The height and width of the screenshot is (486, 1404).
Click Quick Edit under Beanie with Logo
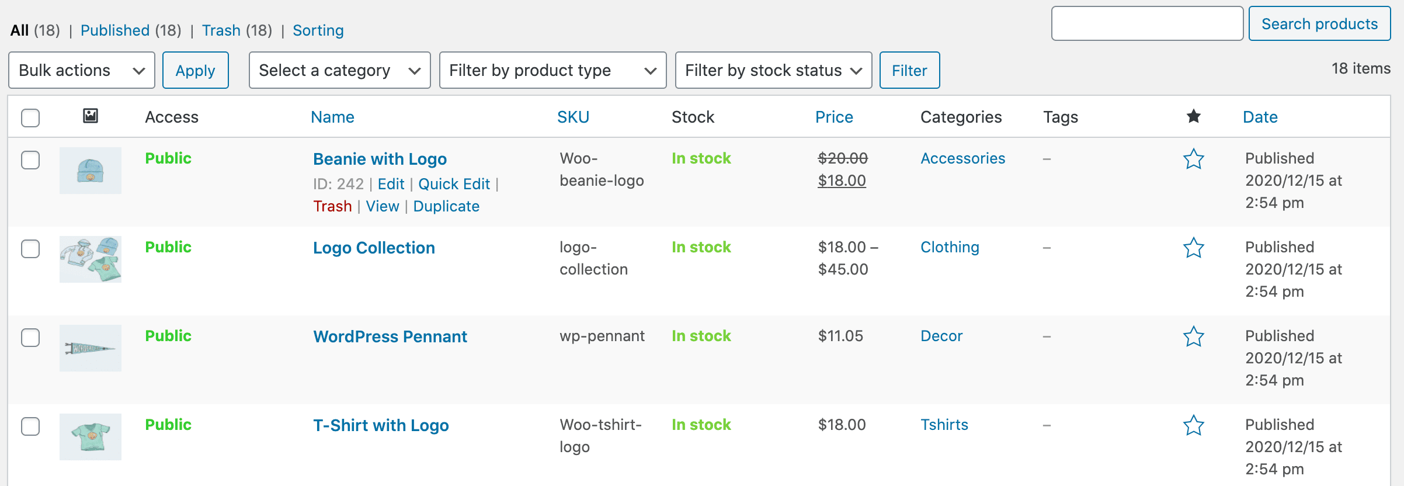coord(454,184)
